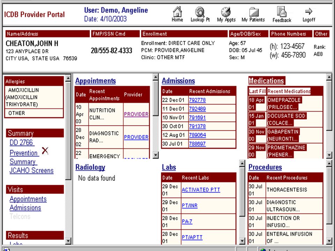Click Procedures panel scroll up arrow
This screenshot has width=335, height=251.
click(329, 163)
